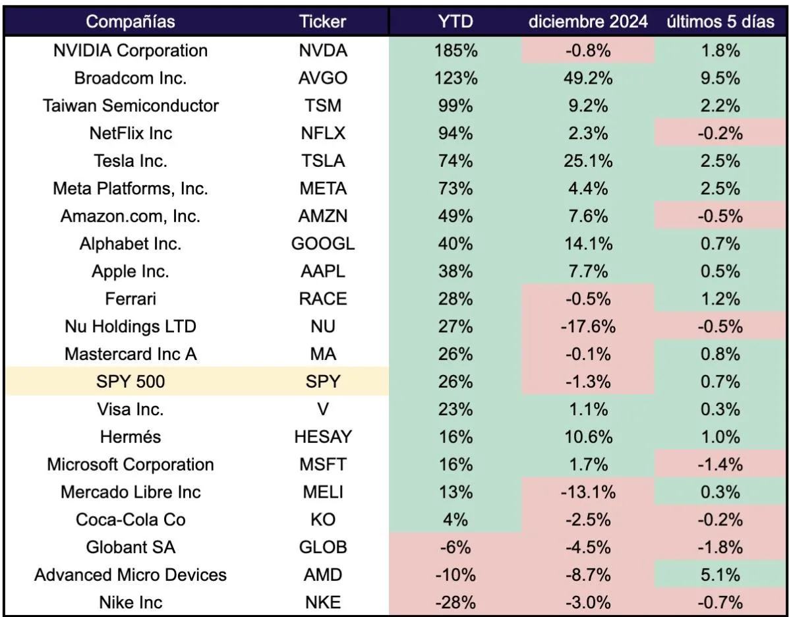789x617 pixels.
Task: Select Microsoft's -1.4% five-day cell
Action: coord(720,464)
